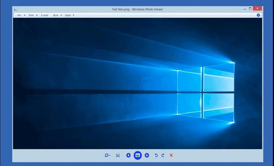Click the Photo Viewer title bar app icon

coord(15,8)
